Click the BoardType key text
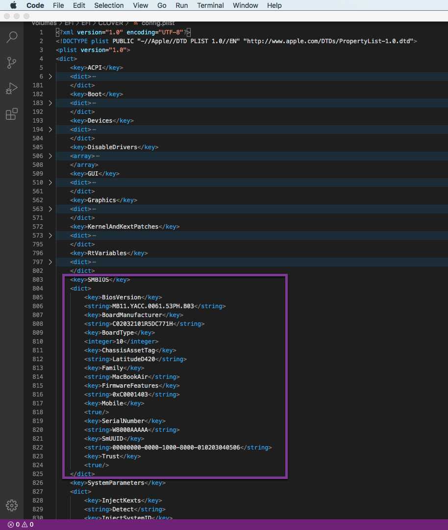The width and height of the screenshot is (448, 530). pyautogui.click(x=118, y=333)
